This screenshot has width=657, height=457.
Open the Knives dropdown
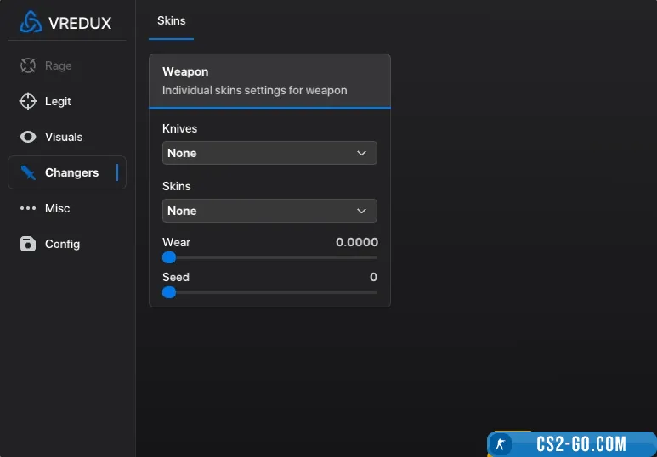(269, 153)
